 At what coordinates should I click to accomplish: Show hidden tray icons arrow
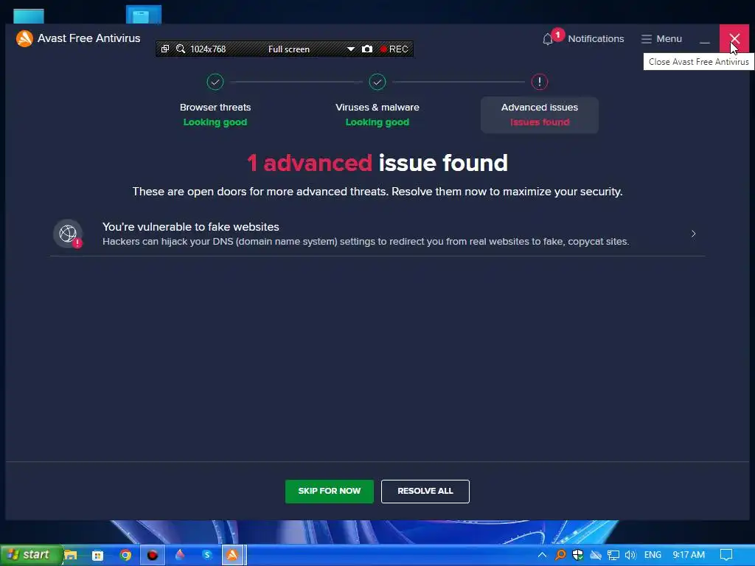coord(542,556)
